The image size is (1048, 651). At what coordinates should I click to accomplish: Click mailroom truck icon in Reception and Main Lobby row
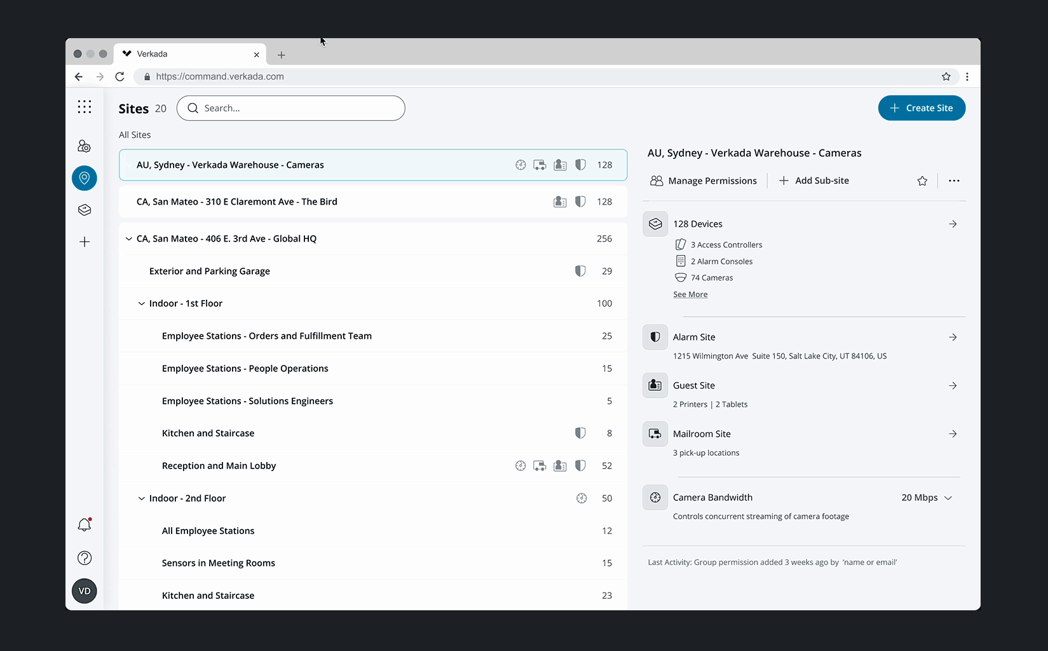540,466
